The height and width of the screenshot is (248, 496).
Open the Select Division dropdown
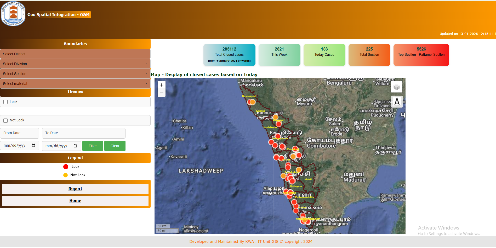tap(75, 64)
